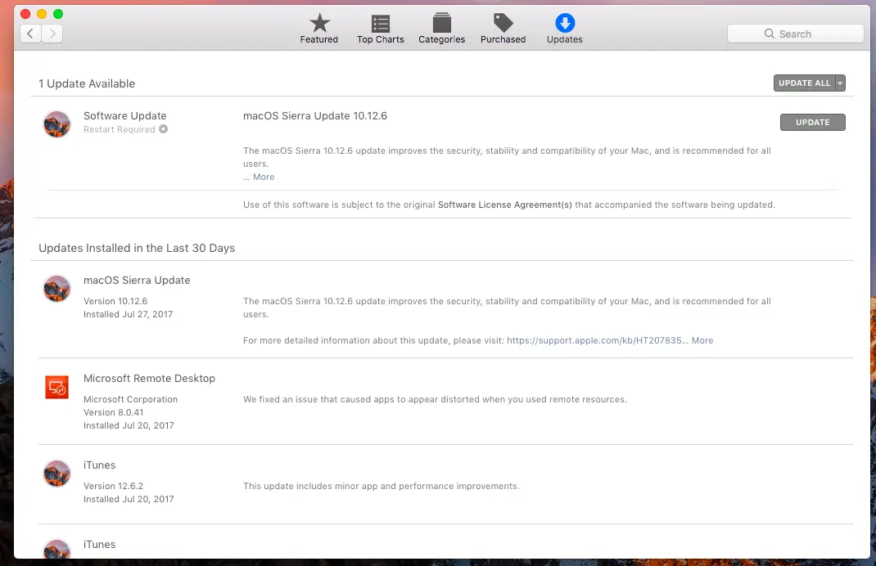Minimize the App Store window
876x566 pixels.
click(42, 14)
